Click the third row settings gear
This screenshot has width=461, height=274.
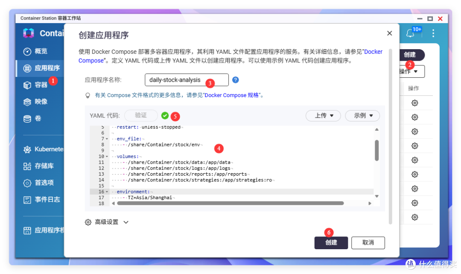(x=414, y=132)
